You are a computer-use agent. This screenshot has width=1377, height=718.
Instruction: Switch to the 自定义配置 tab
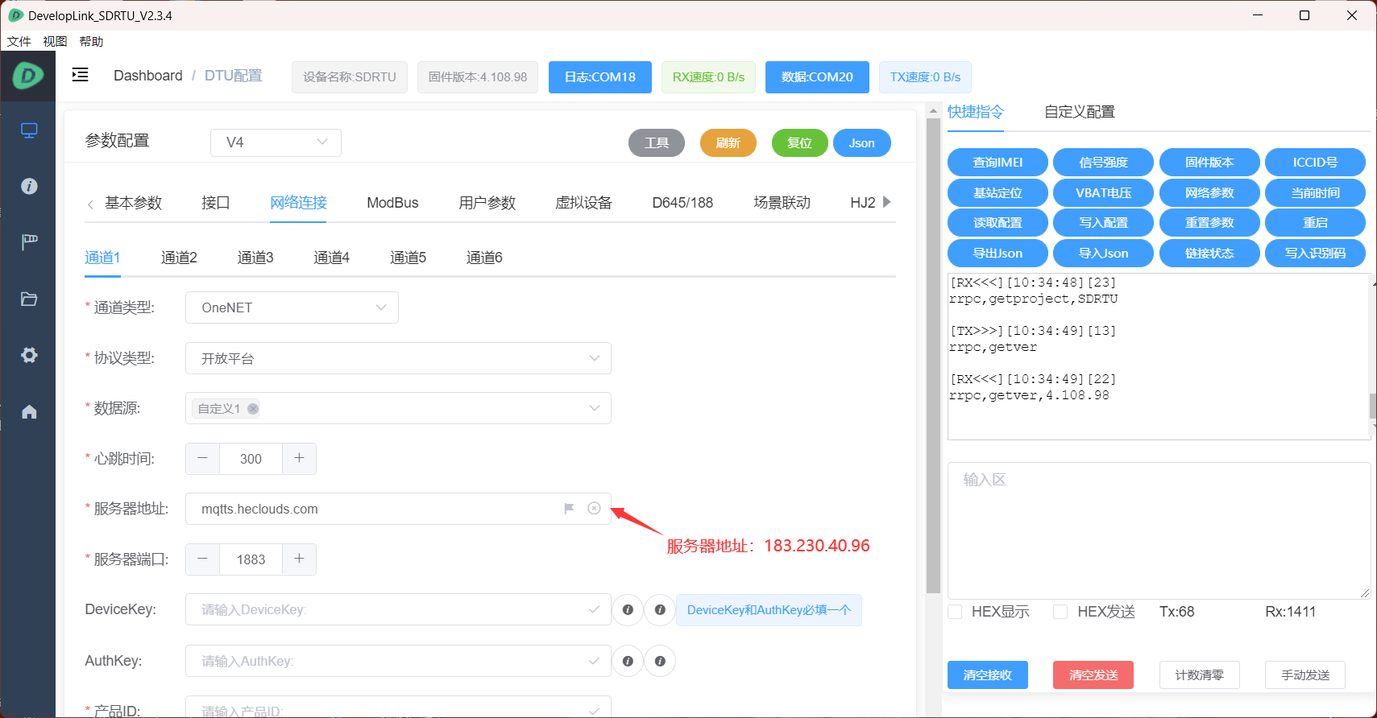click(1080, 112)
